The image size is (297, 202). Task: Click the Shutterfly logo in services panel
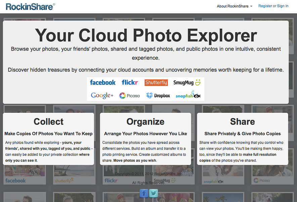[156, 82]
